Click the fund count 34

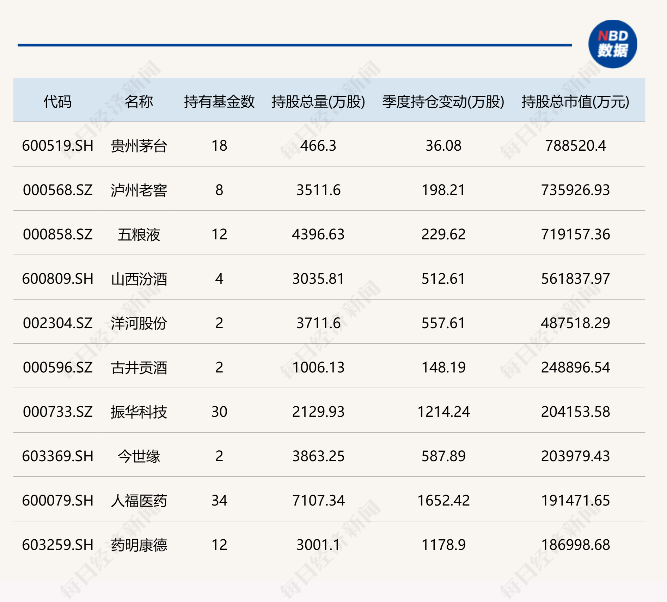[x=219, y=500]
